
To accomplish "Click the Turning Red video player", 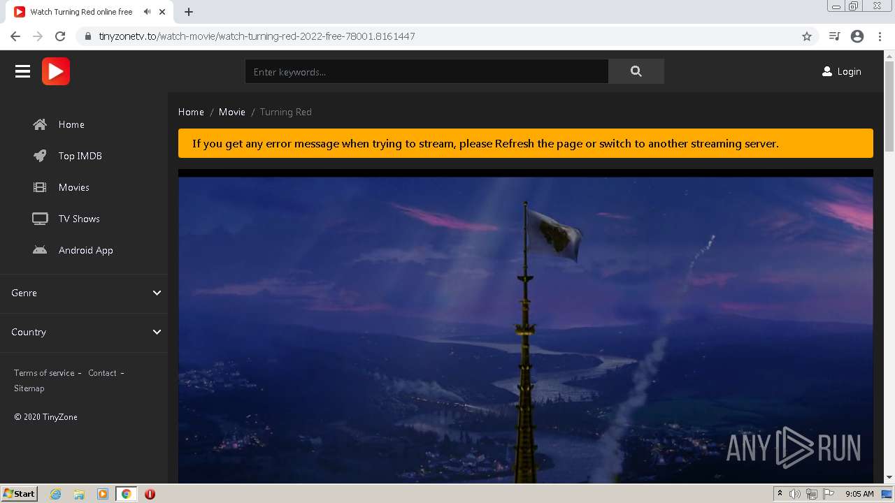I will pyautogui.click(x=526, y=326).
